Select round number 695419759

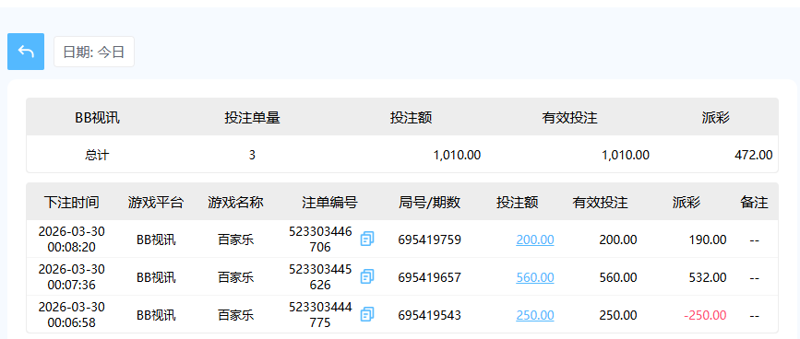(430, 240)
